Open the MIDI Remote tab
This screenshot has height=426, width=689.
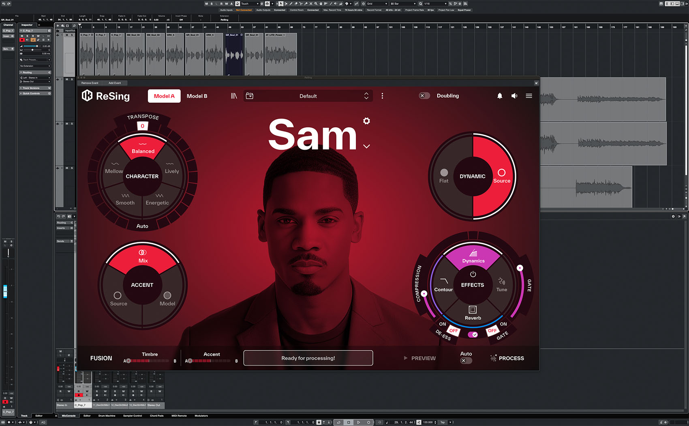179,415
